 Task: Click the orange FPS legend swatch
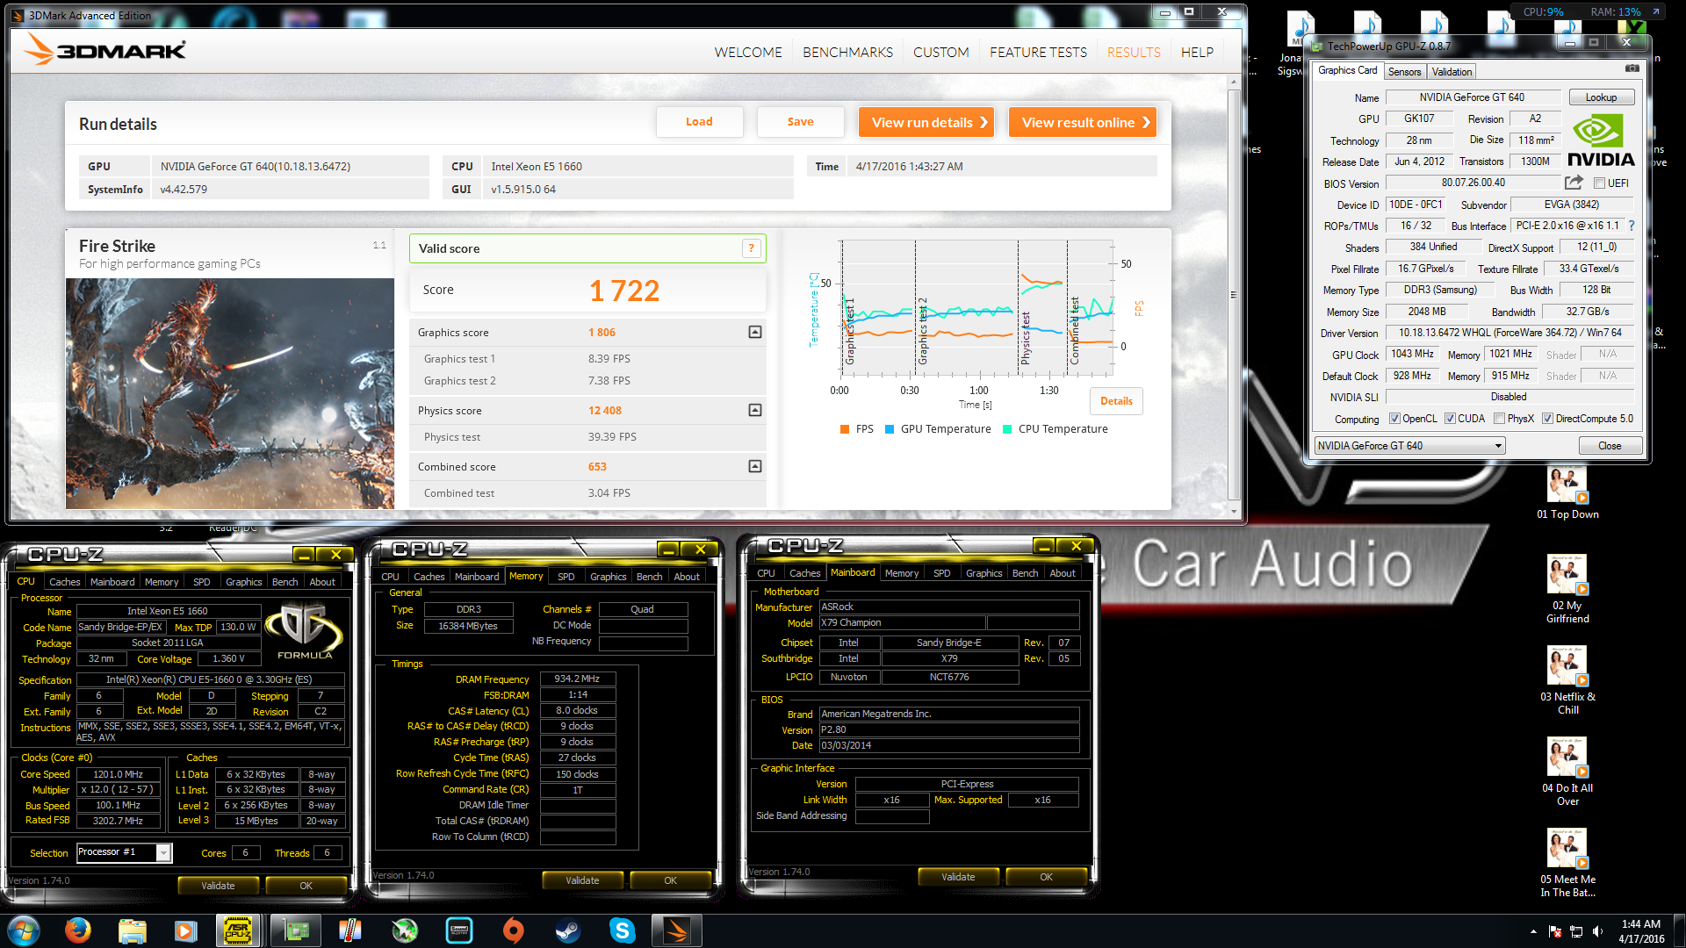click(845, 429)
